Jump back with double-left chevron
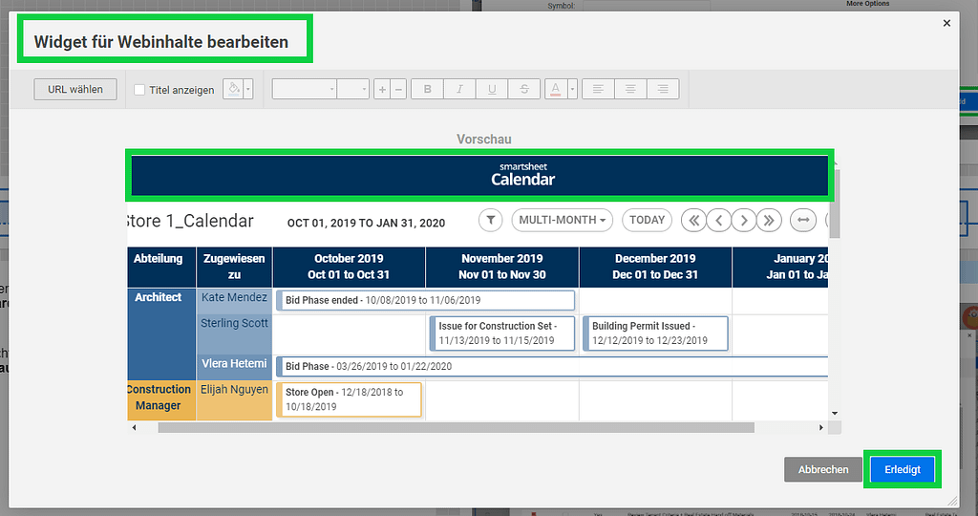This screenshot has width=978, height=516. [x=693, y=220]
